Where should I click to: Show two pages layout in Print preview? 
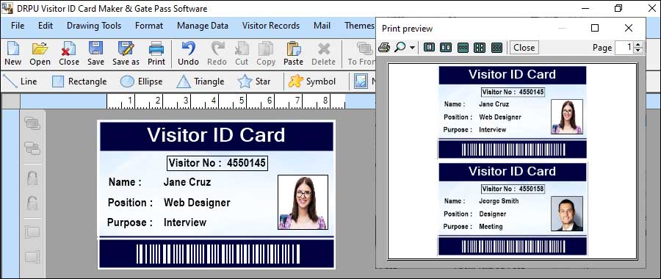coord(446,47)
